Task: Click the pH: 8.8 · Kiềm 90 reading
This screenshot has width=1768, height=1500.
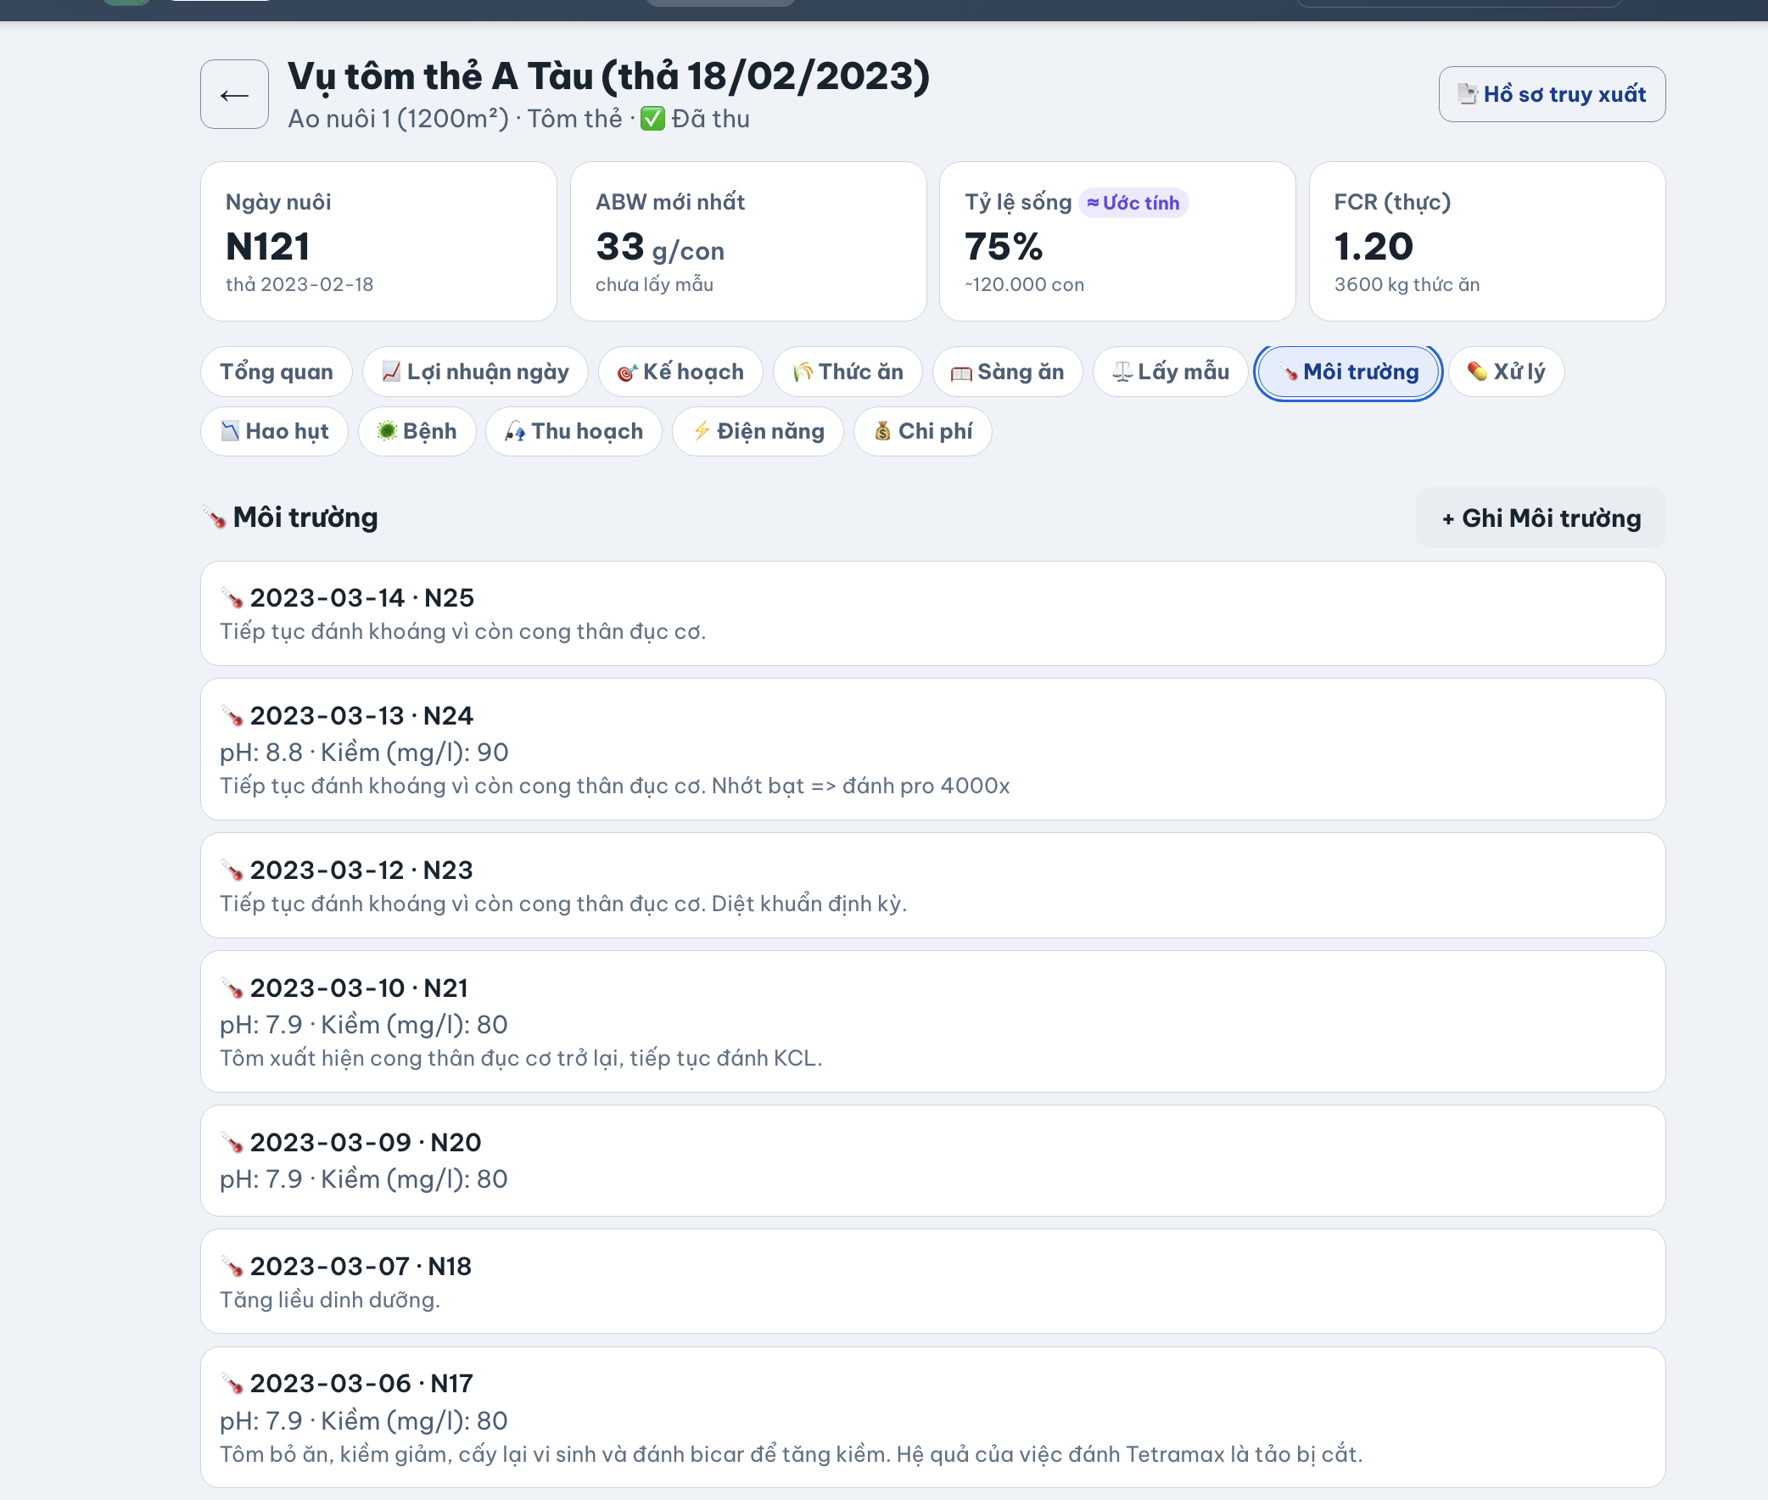Action: click(364, 753)
